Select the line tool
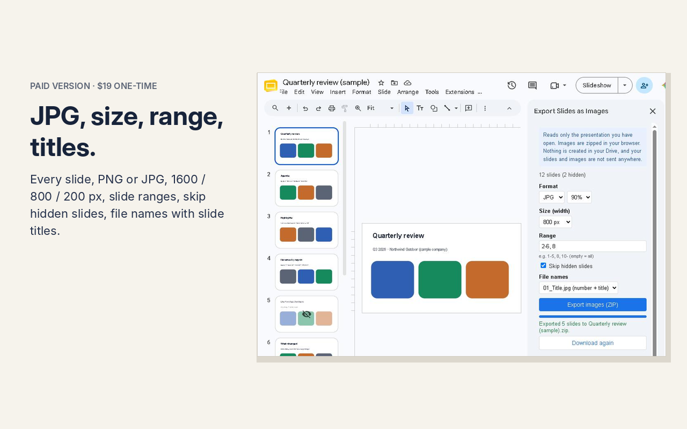687x429 pixels. (447, 108)
